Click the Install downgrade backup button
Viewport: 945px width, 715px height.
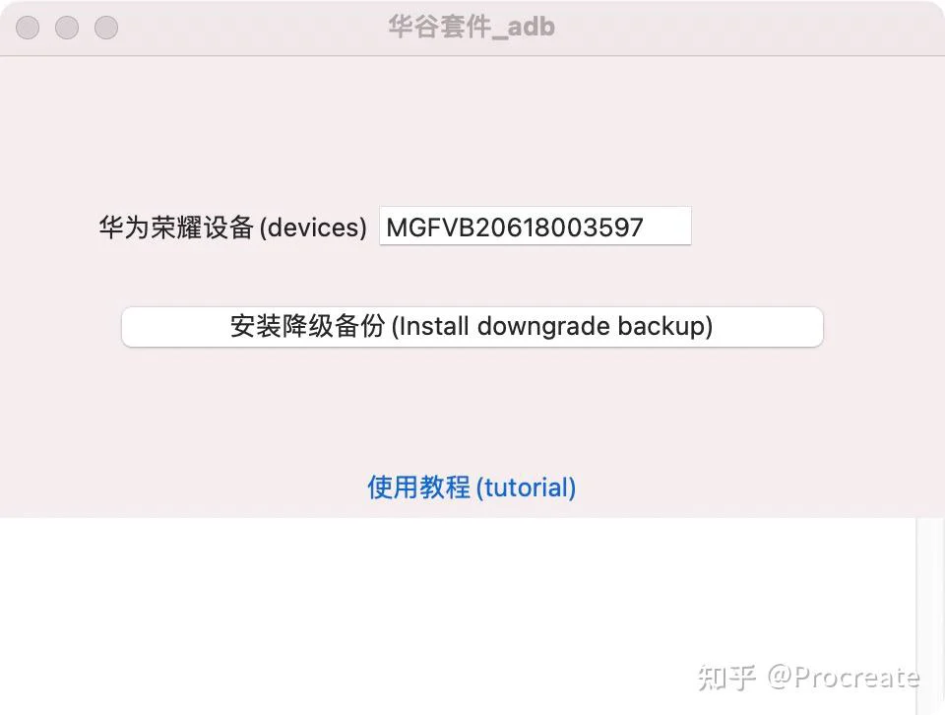(472, 327)
